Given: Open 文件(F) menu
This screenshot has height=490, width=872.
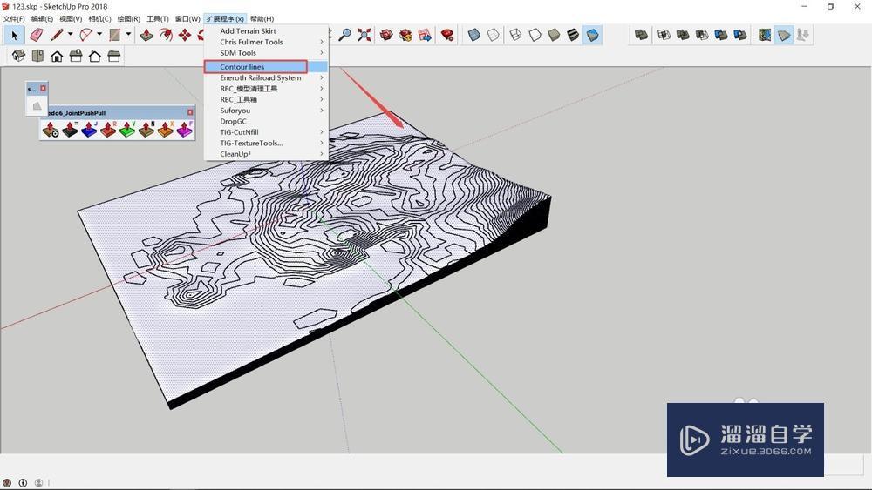Looking at the screenshot, I should point(14,19).
